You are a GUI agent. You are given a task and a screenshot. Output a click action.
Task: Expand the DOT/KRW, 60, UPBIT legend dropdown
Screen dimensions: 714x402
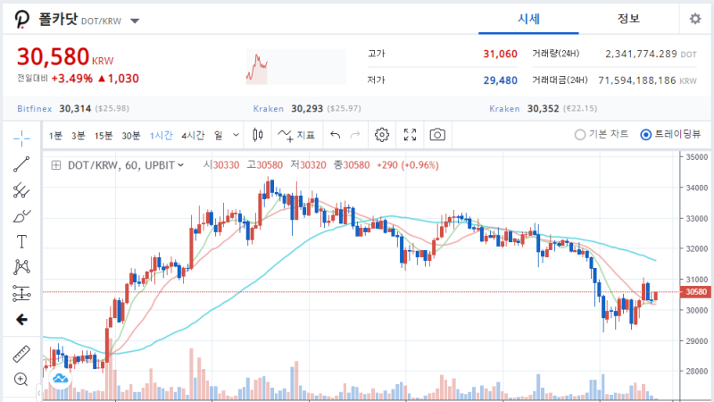181,165
